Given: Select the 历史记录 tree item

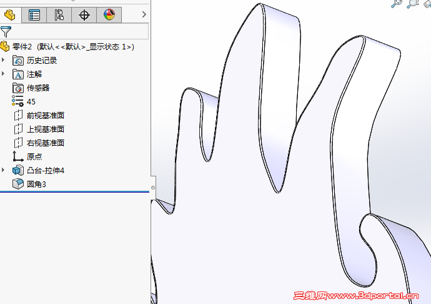Looking at the screenshot, I should (42, 60).
